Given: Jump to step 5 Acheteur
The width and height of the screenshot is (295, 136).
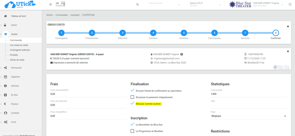Looking at the screenshot, I should click(x=184, y=33).
